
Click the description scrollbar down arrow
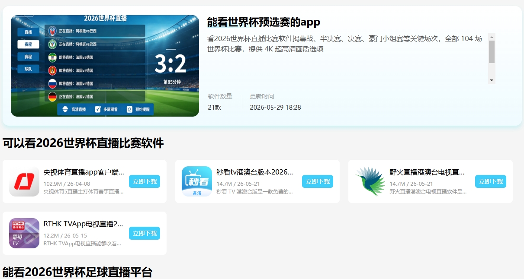point(492,80)
